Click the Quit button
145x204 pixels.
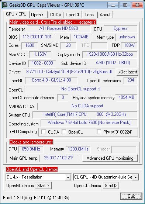click(x=131, y=196)
